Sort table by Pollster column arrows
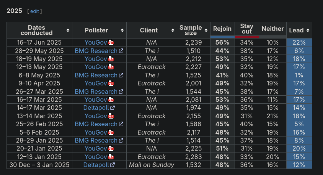The image size is (323, 175). point(122,31)
